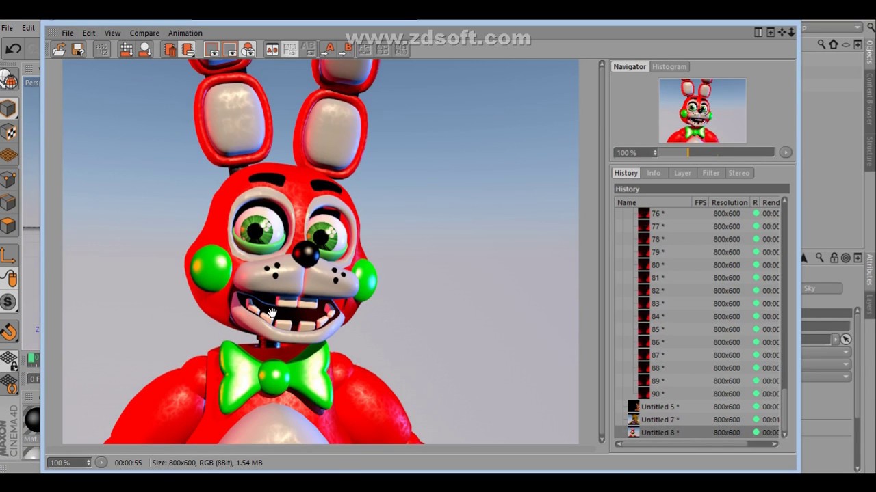The image size is (876, 492).
Task: Switch to the Histogram tab
Action: pos(669,66)
